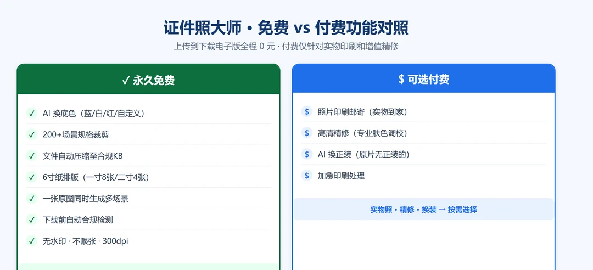Screen dimensions: 593x270
Task: Click the text 一张原图同时生成多场景
Action: click(x=86, y=198)
